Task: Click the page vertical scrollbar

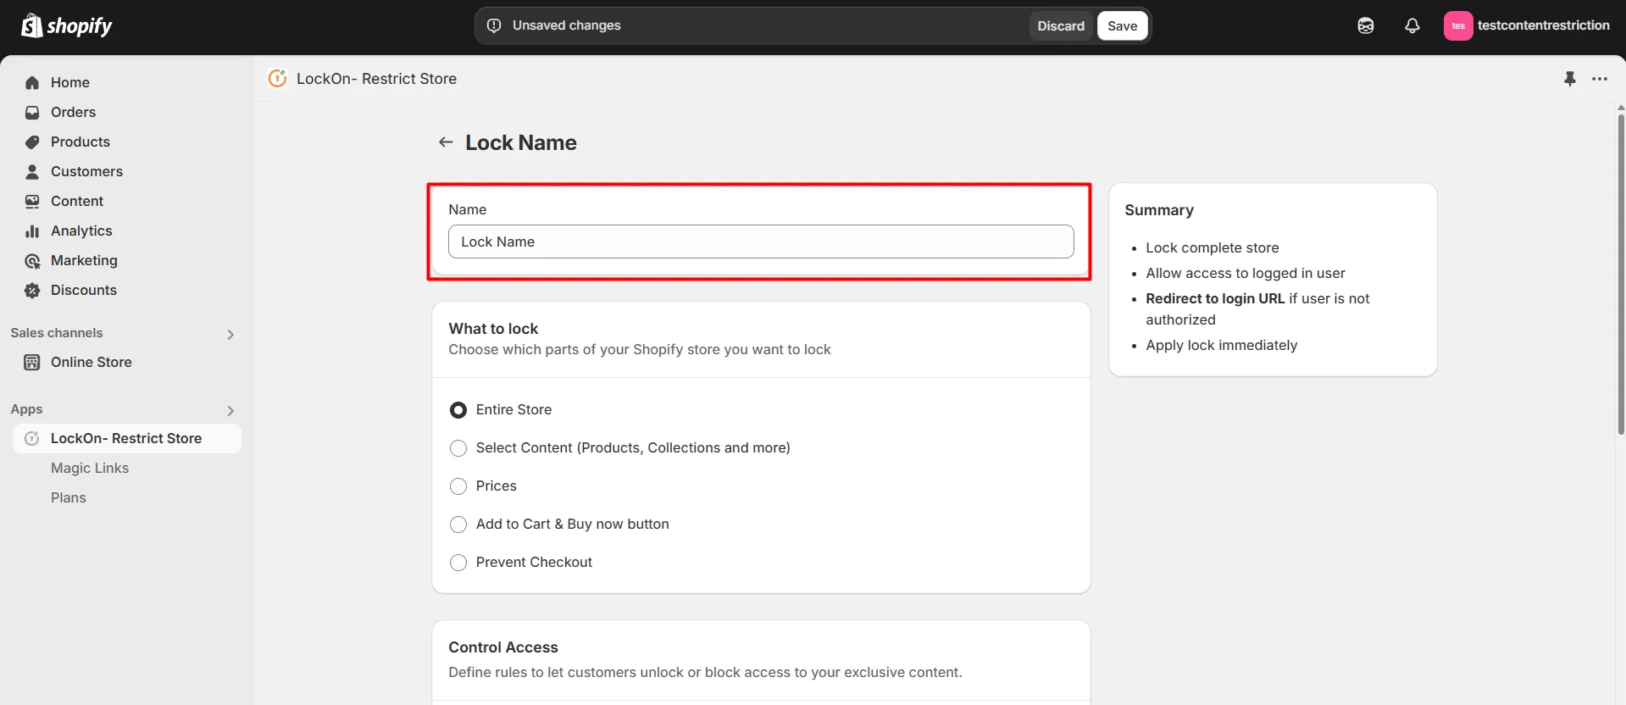Action: click(x=1621, y=275)
